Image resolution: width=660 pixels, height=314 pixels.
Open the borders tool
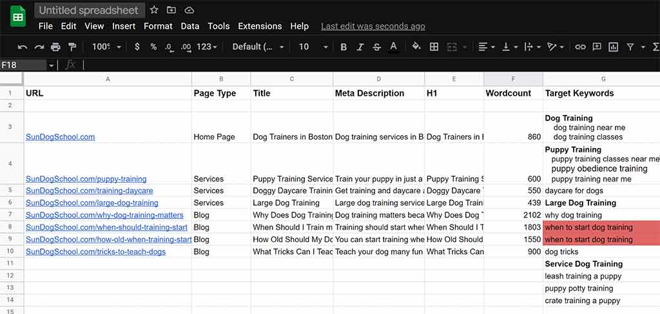coord(434,47)
